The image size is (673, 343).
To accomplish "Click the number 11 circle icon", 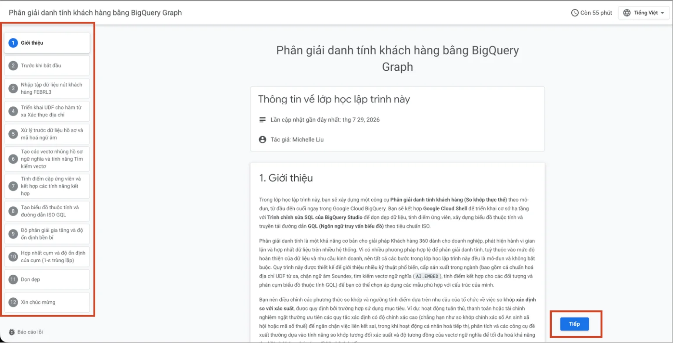I will [x=13, y=280].
